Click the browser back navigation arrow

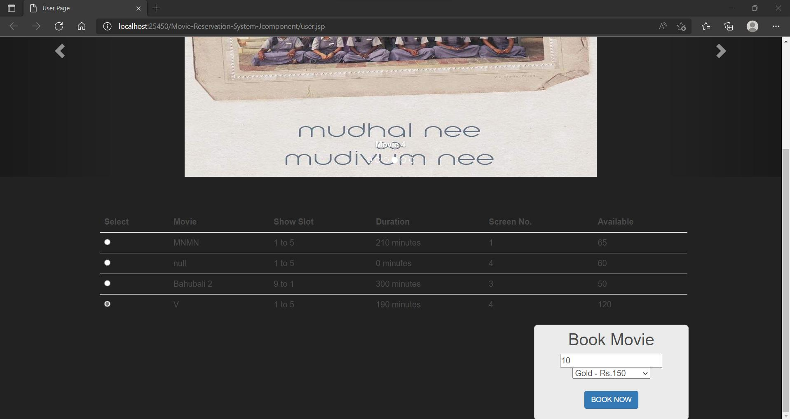(13, 26)
